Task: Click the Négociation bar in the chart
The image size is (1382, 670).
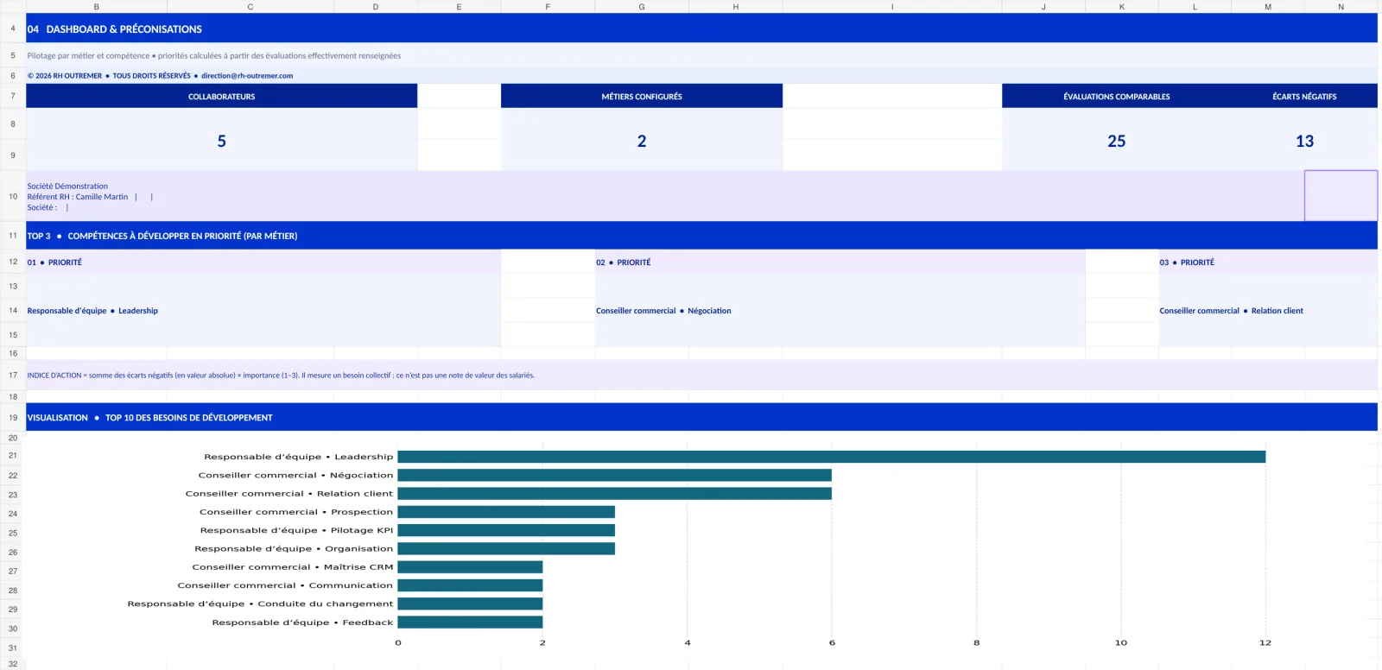Action: (614, 475)
